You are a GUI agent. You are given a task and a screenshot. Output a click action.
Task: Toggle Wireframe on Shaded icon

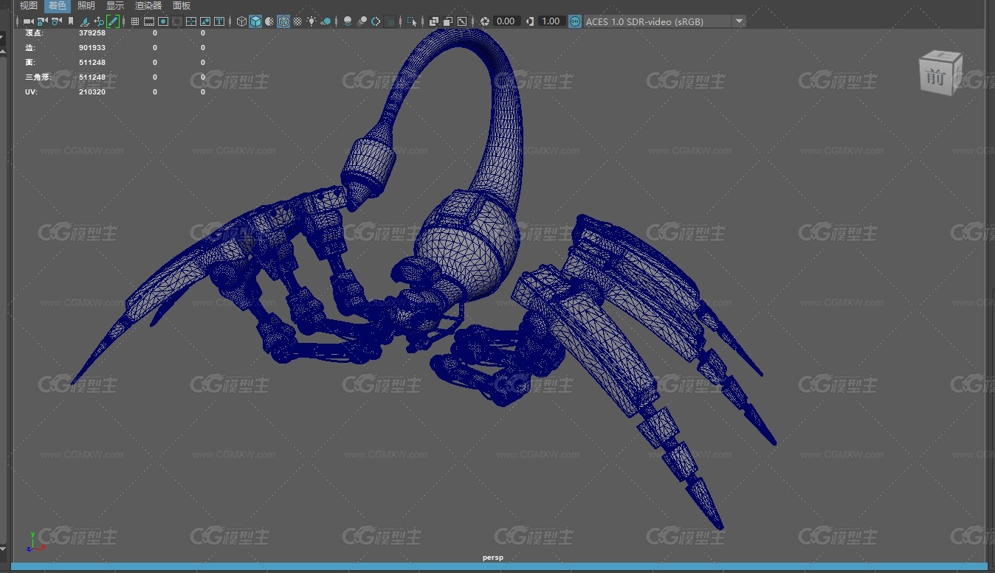click(283, 21)
